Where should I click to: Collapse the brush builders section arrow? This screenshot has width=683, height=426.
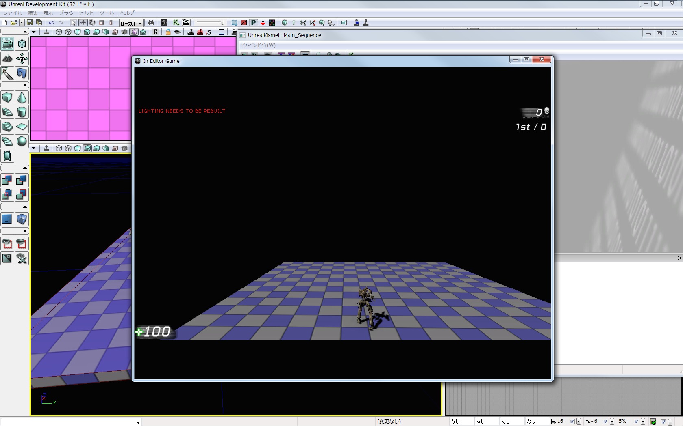25,85
